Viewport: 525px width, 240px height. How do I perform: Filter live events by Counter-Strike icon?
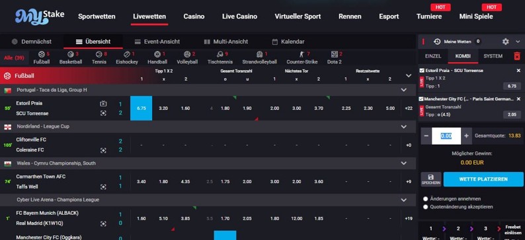coord(302,54)
